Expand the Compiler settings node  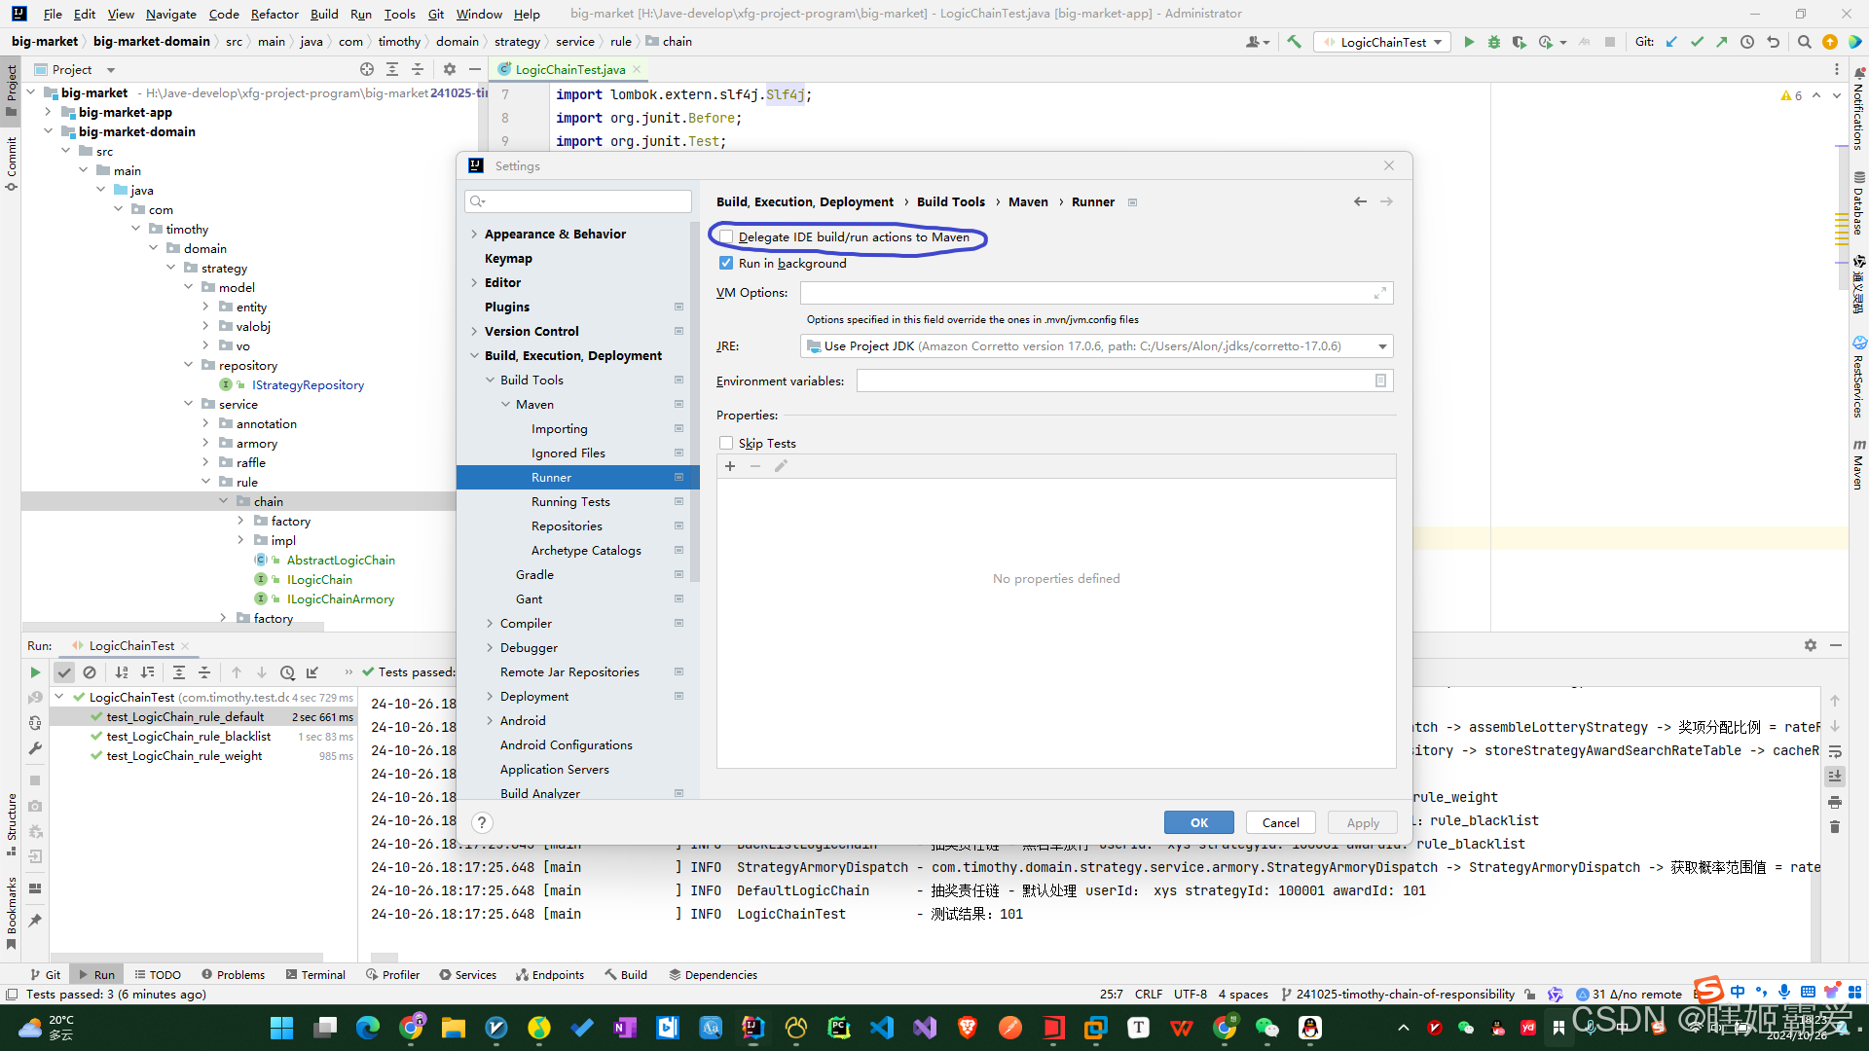pos(490,623)
